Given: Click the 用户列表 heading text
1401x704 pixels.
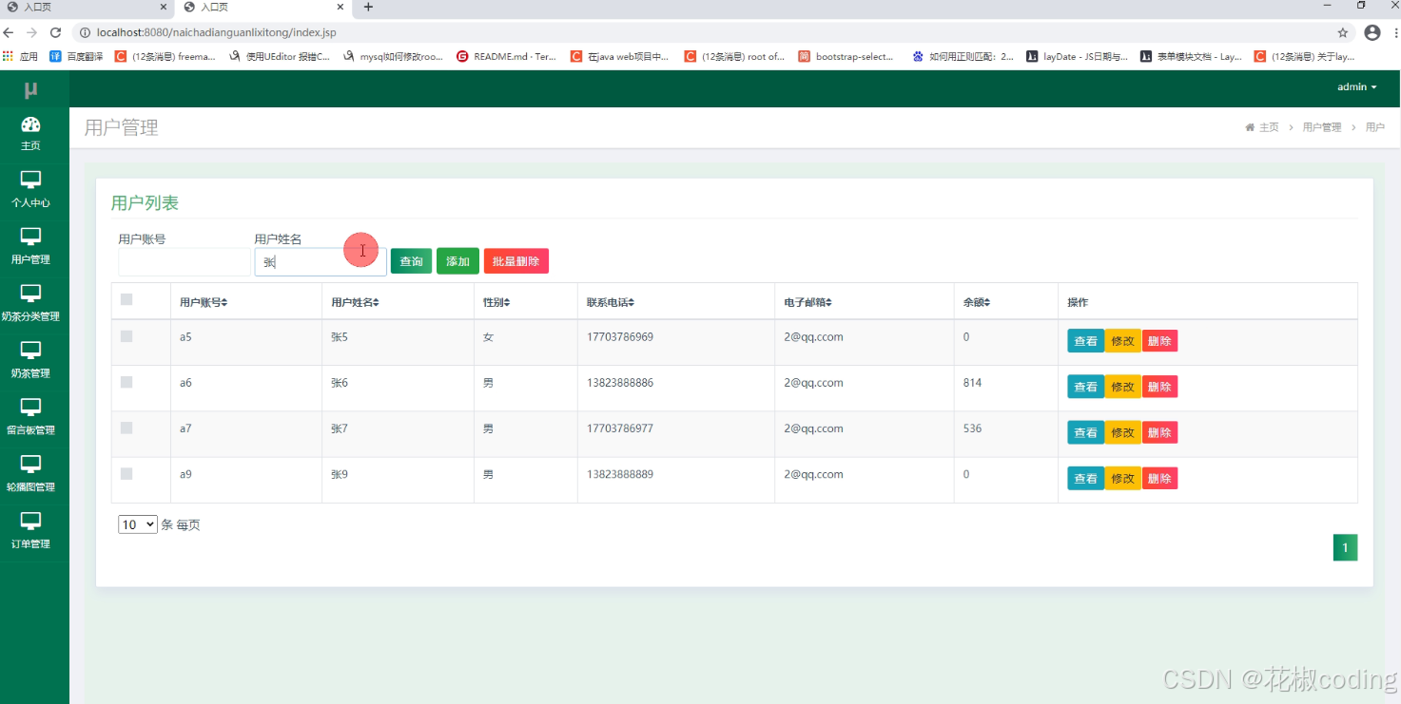Looking at the screenshot, I should 145,202.
